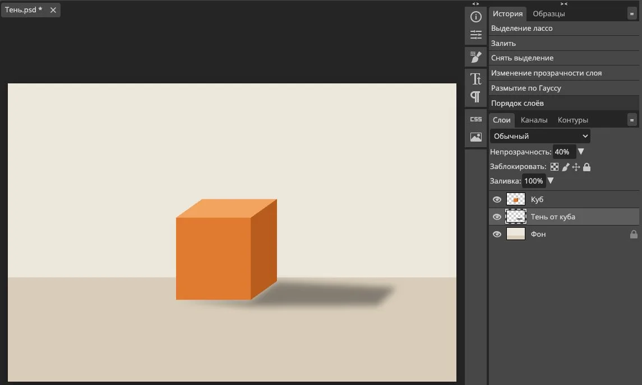Open the Слои panel menu

[x=632, y=120]
